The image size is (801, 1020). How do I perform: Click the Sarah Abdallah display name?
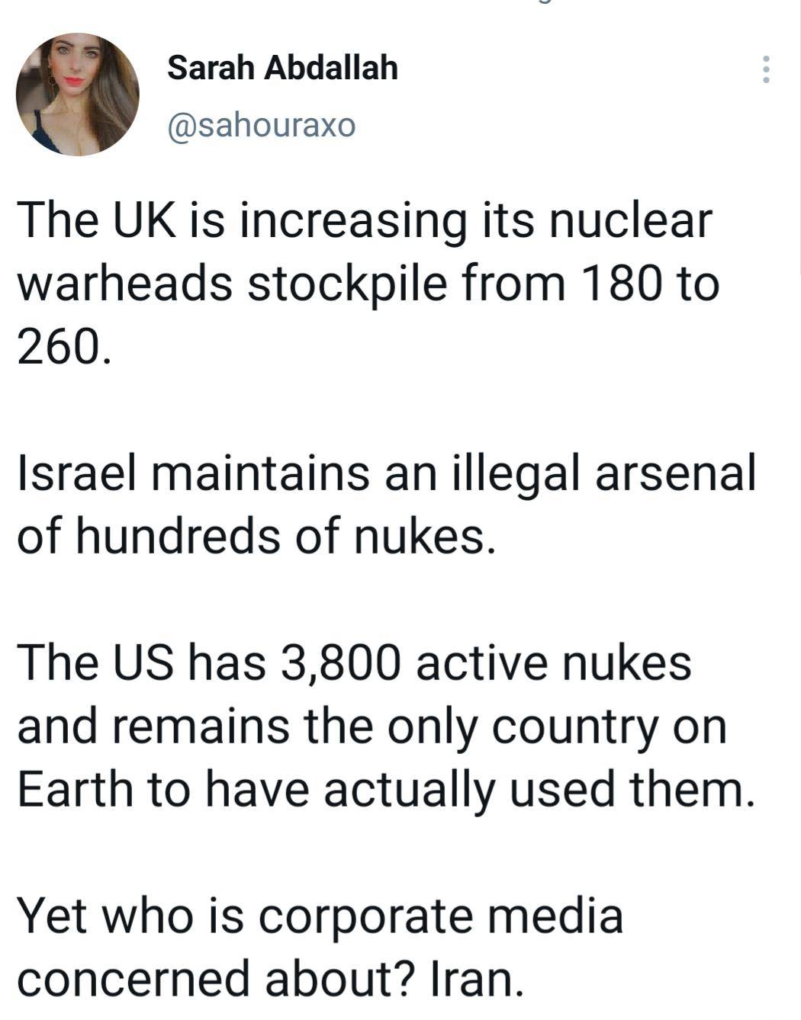(x=282, y=69)
